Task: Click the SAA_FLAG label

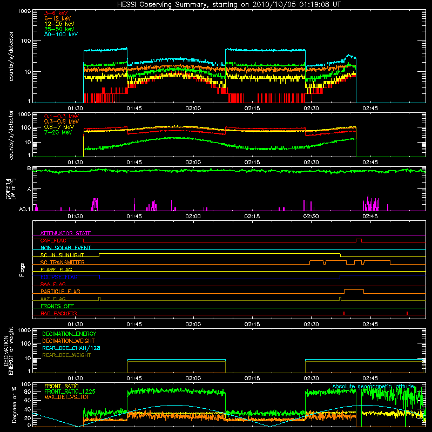Action: tap(53, 284)
